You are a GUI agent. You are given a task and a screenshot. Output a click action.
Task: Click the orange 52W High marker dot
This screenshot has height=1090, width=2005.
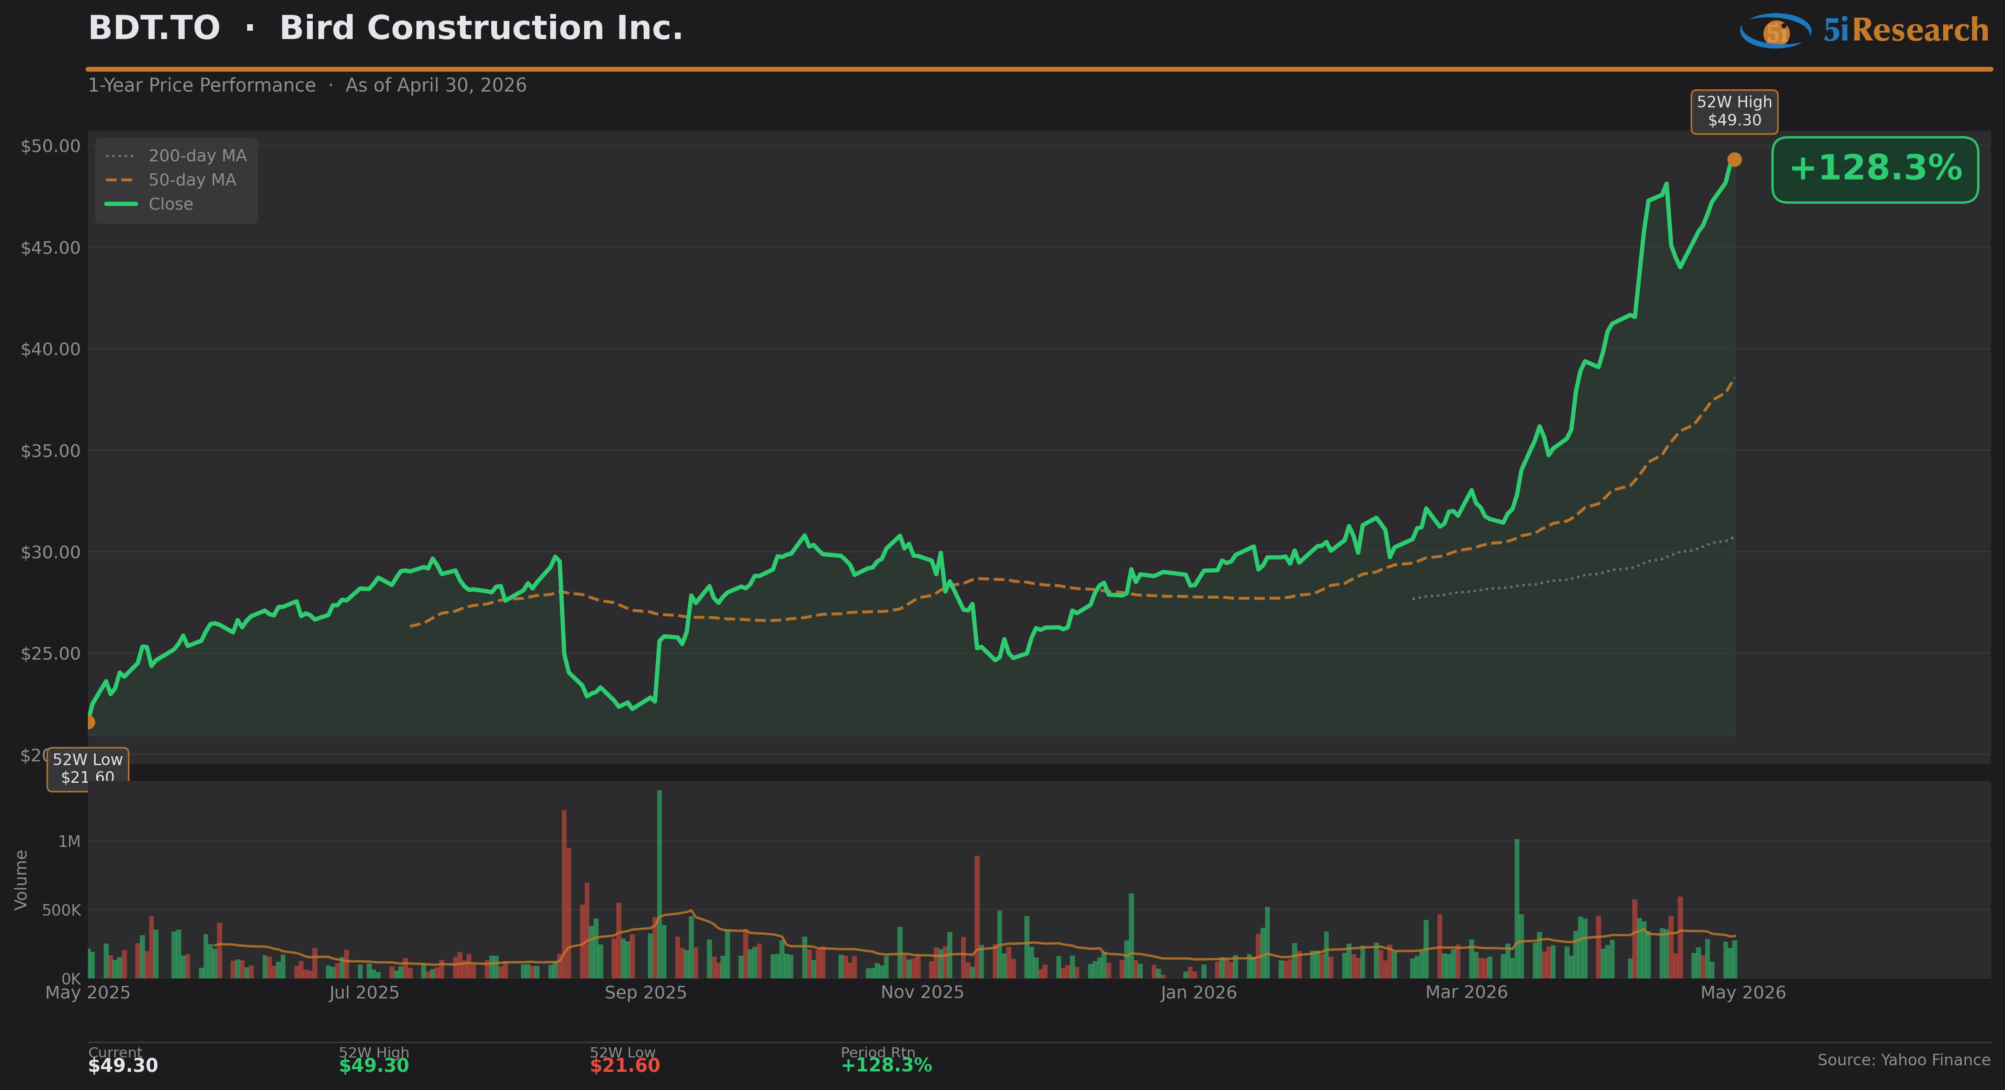(1734, 159)
